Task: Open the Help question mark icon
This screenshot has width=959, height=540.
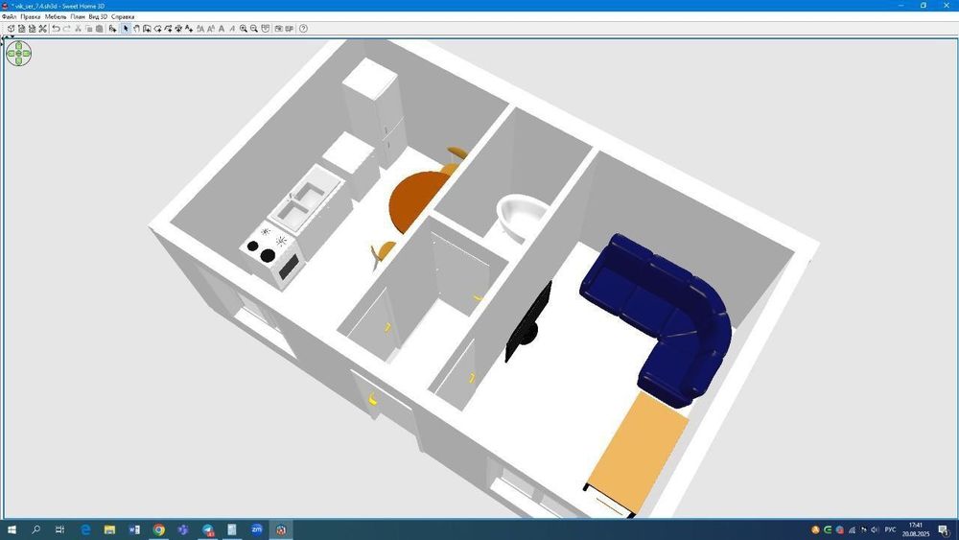Action: (x=303, y=29)
